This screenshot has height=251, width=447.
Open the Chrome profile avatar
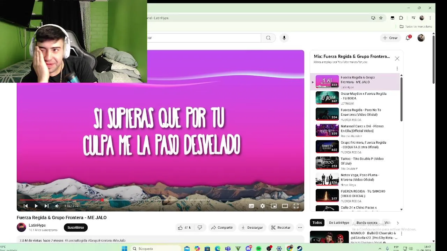(x=422, y=18)
